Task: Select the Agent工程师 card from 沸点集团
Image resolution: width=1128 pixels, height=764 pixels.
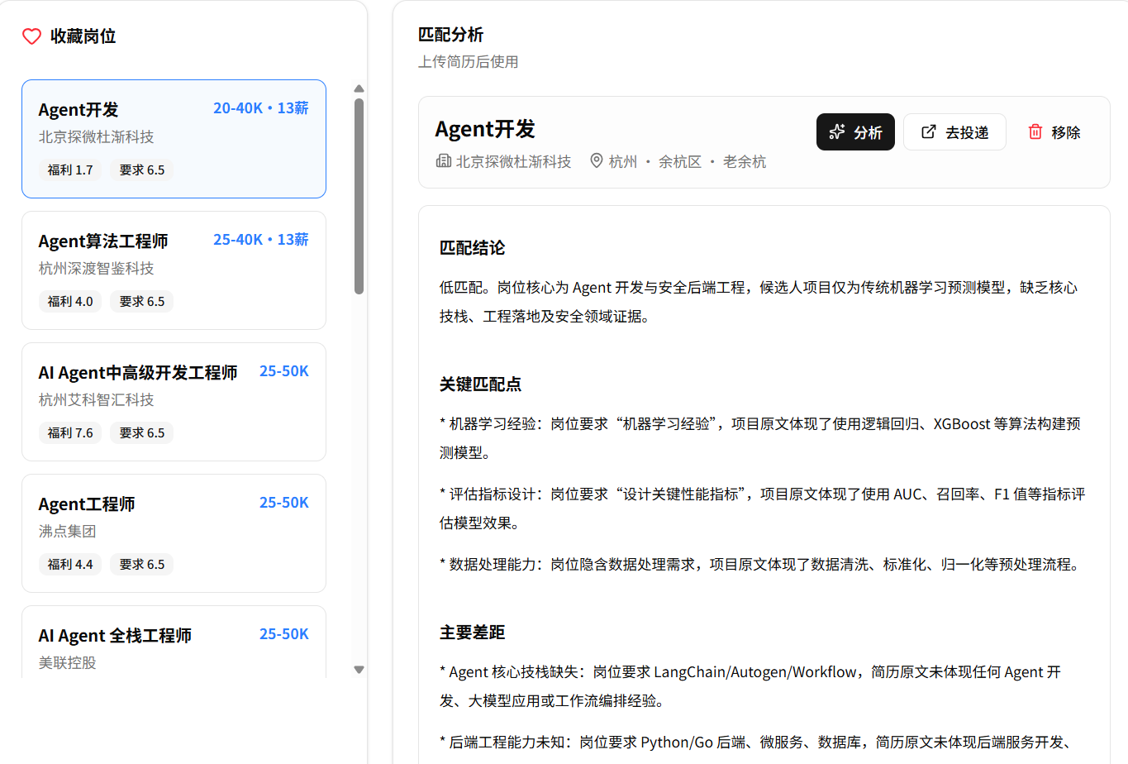Action: point(174,533)
